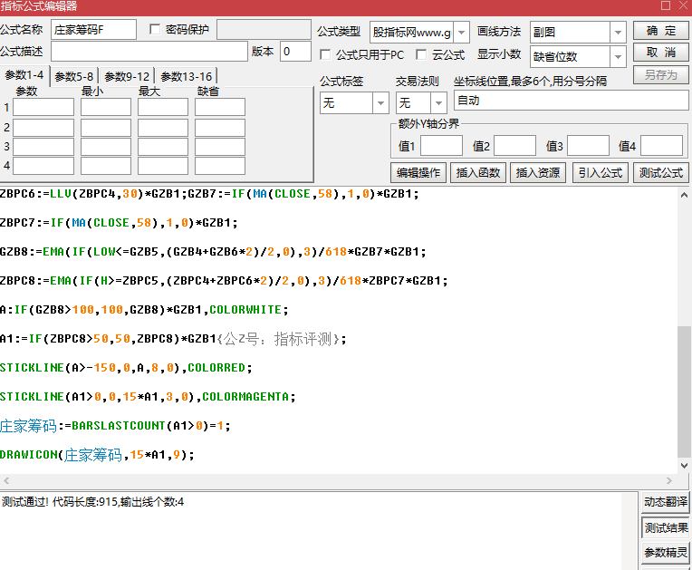Image resolution: width=692 pixels, height=570 pixels.
Task: Click the 坐标线位置 field showing 自动
Action: click(x=571, y=101)
